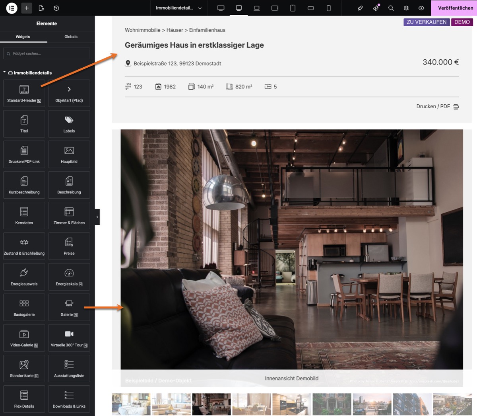
Task: Switch to the Globals tab
Action: (x=71, y=36)
